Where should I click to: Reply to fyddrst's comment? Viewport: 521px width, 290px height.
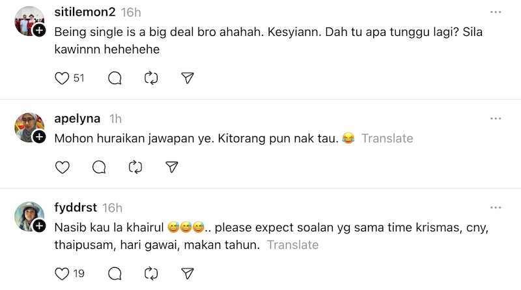(x=115, y=273)
